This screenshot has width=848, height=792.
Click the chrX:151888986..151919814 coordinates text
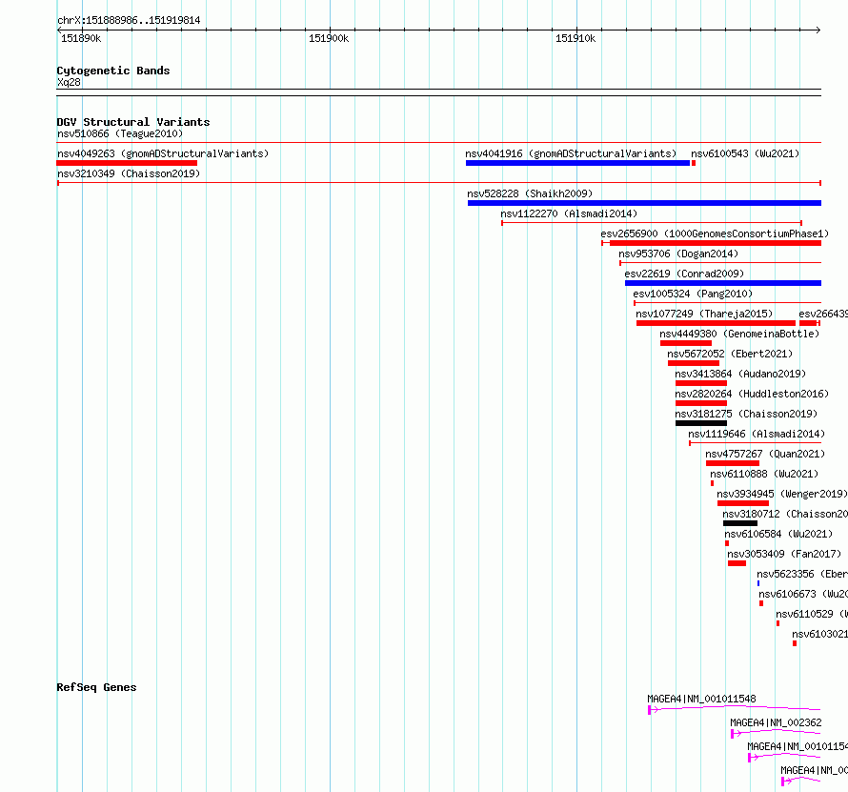pyautogui.click(x=129, y=21)
